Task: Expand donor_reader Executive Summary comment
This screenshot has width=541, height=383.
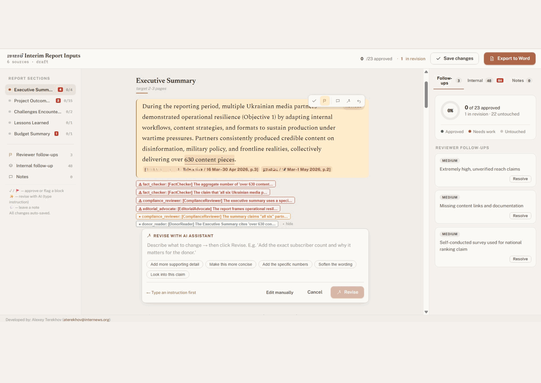Action: tap(207, 224)
